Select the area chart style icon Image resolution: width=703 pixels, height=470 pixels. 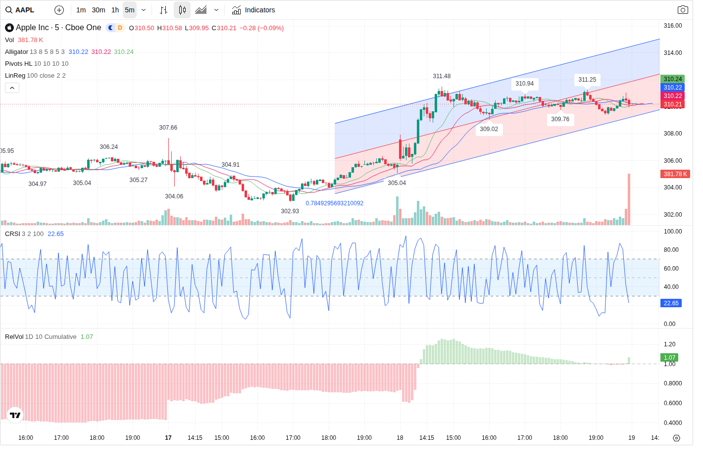point(201,10)
